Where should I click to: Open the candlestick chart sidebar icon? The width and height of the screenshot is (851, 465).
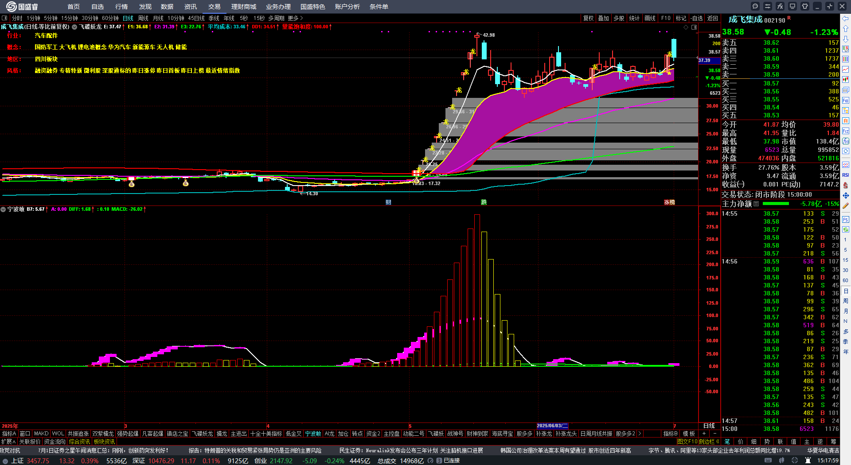point(846,80)
